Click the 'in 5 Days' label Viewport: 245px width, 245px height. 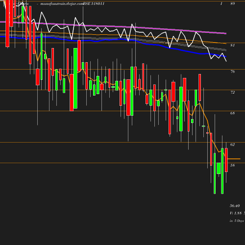(237, 221)
